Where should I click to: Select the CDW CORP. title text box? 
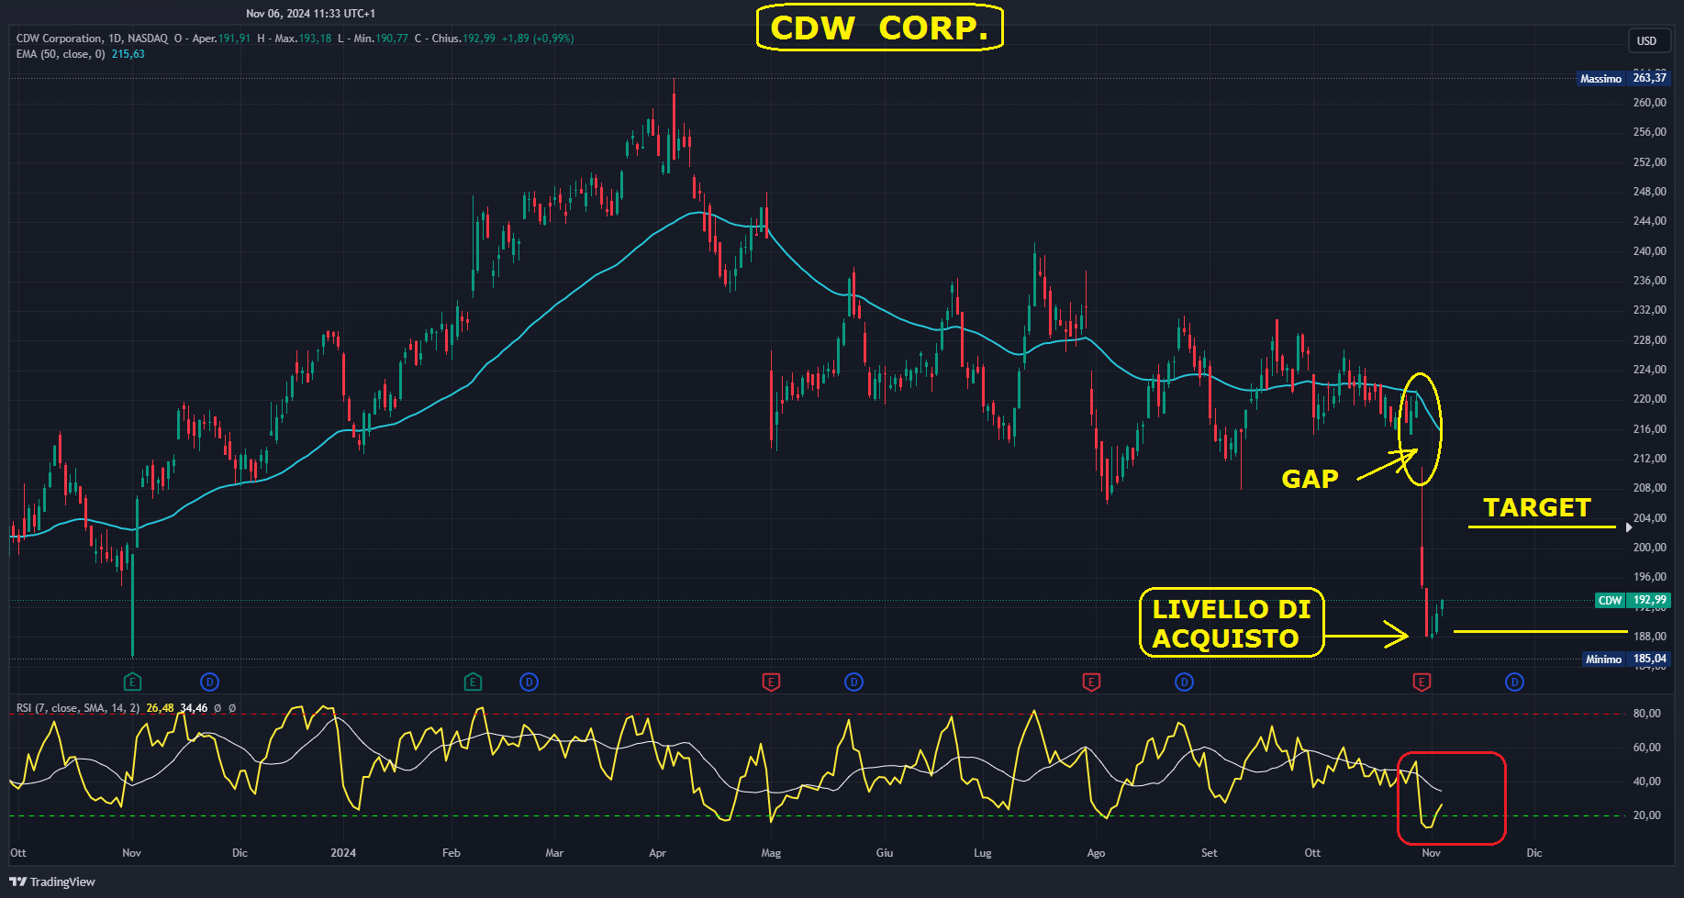click(879, 28)
